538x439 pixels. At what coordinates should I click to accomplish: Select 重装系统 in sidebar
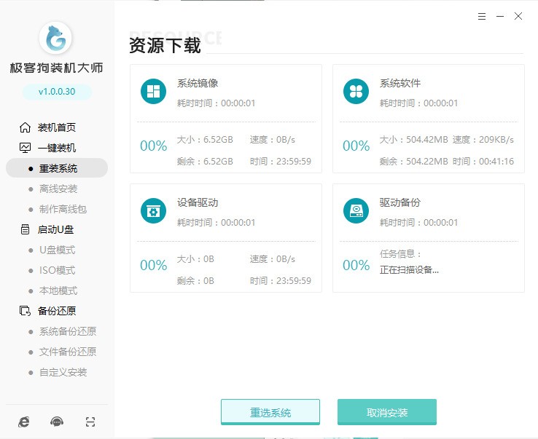coord(57,168)
